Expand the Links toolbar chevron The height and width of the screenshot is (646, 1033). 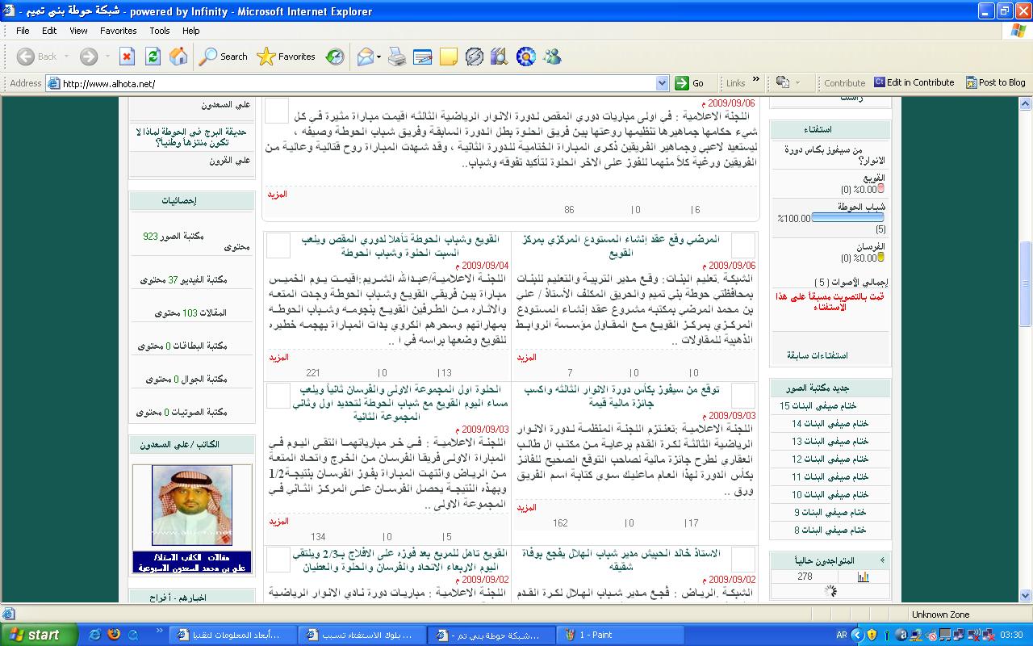pos(756,80)
